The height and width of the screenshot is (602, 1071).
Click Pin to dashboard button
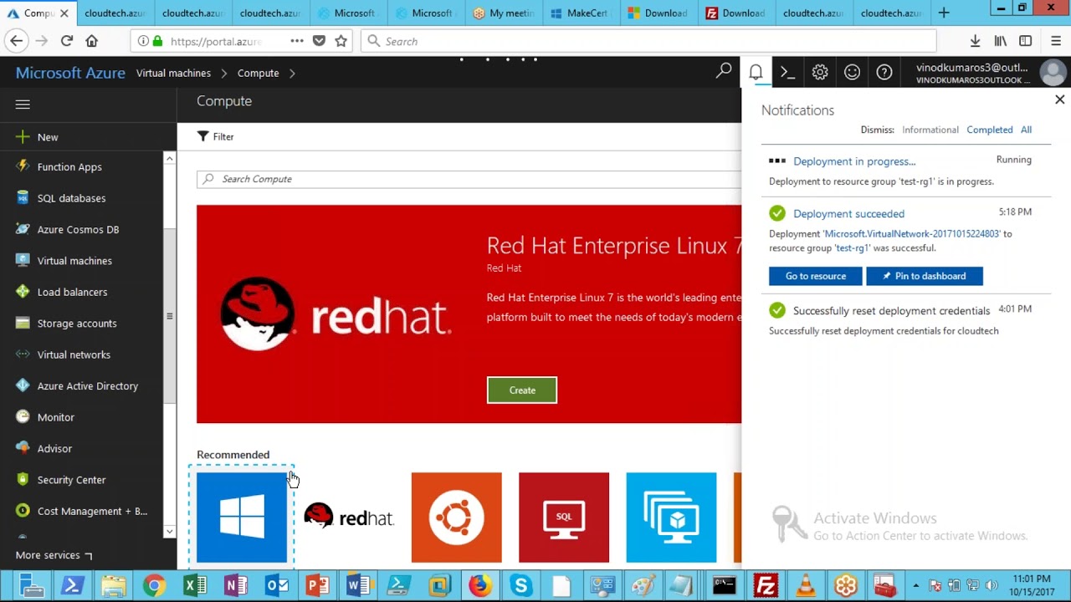pos(925,276)
